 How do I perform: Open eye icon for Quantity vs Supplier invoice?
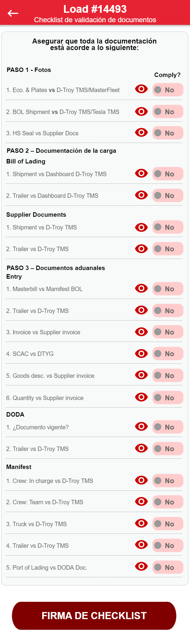coord(141,397)
